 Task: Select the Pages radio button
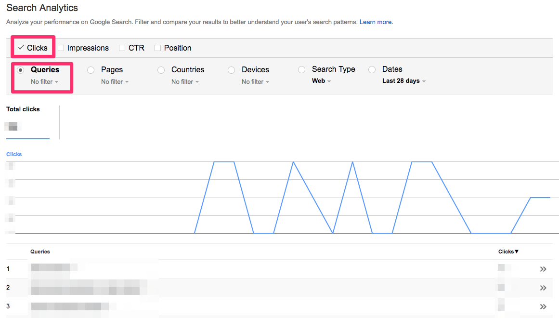coord(91,70)
